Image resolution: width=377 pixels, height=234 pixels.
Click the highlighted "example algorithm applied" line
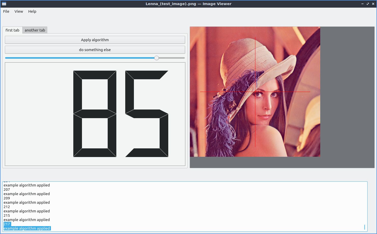point(27,228)
